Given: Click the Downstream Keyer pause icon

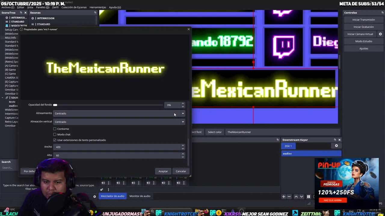Looking at the screenshot, I should [308, 196].
